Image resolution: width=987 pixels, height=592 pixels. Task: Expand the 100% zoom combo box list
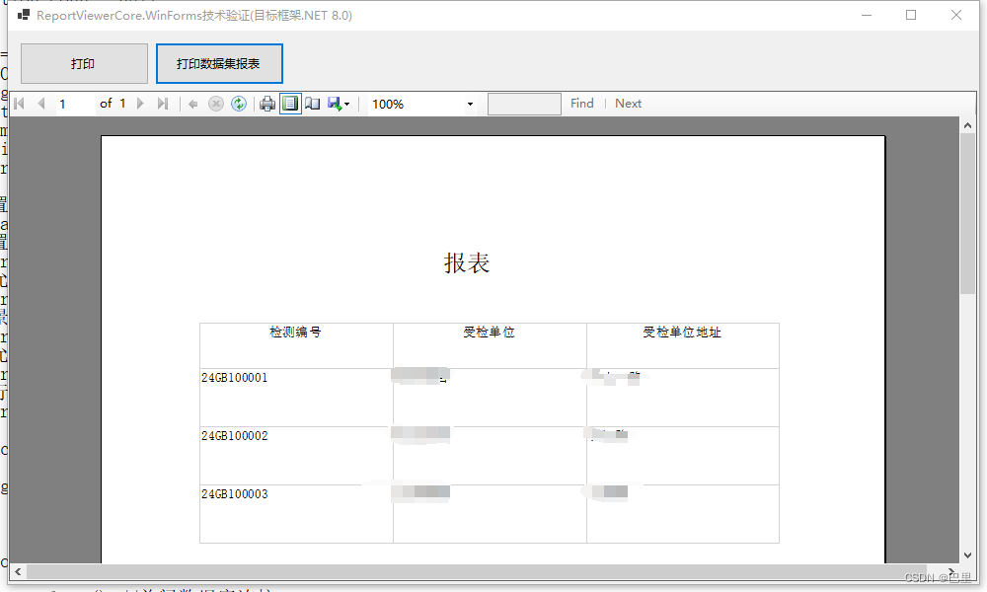point(470,104)
